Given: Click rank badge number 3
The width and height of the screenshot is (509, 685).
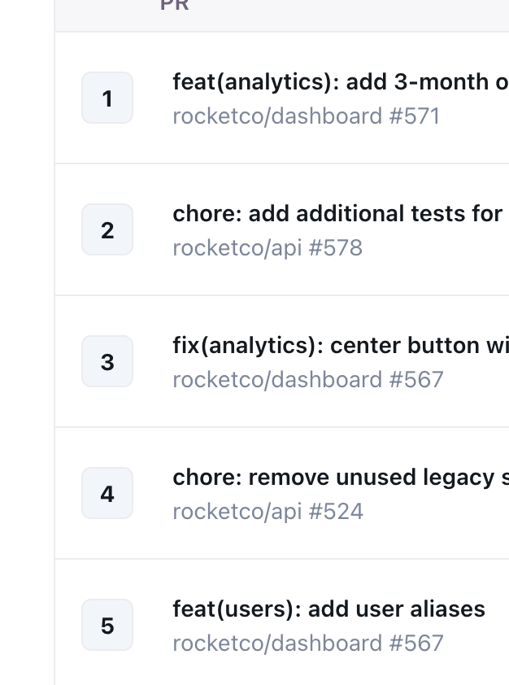Looking at the screenshot, I should (x=107, y=361).
